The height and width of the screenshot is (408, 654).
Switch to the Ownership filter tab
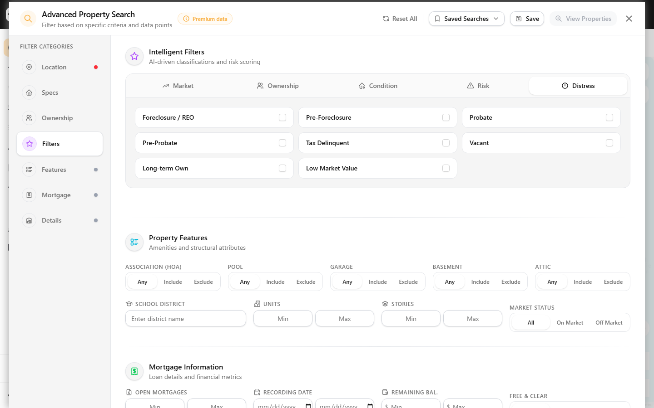pyautogui.click(x=278, y=86)
